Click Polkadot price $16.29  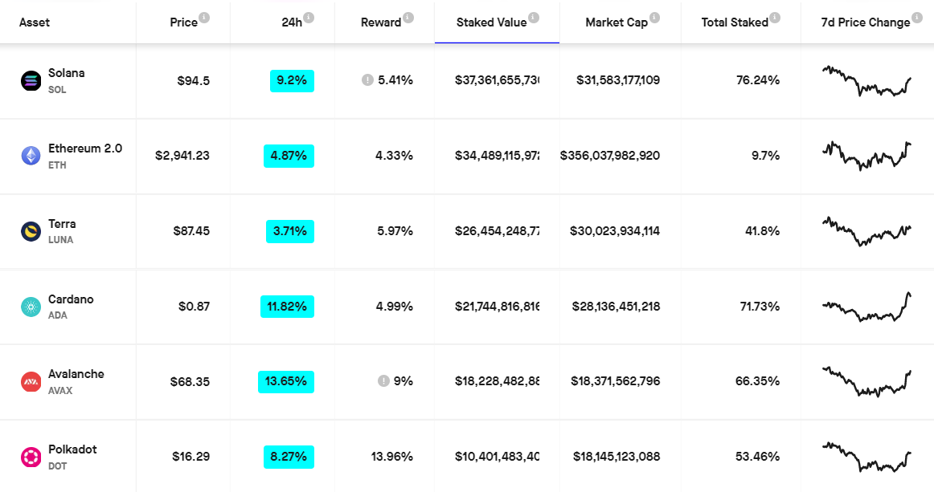coord(191,457)
